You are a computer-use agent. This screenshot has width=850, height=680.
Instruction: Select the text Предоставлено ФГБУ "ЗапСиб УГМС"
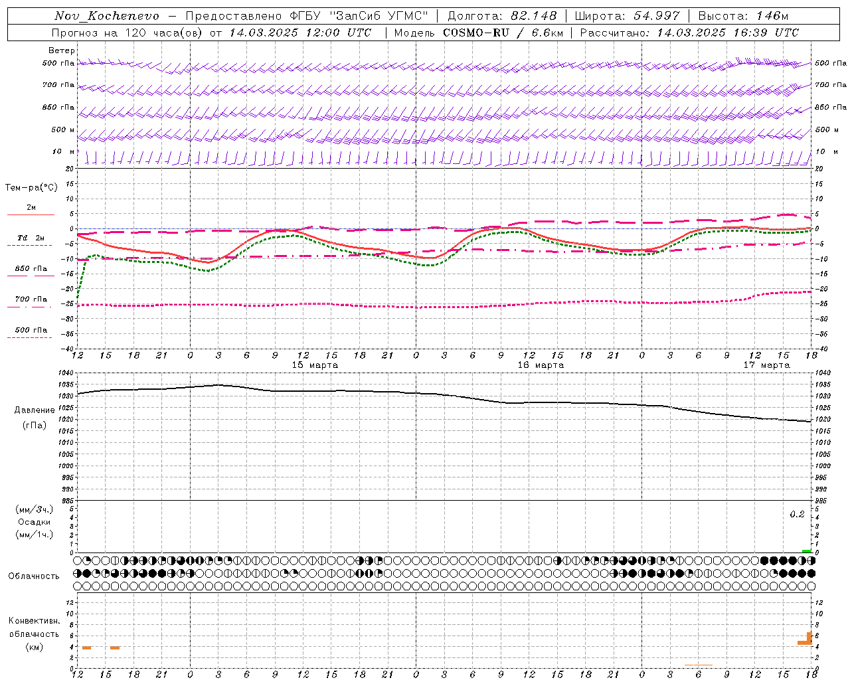pos(307,16)
